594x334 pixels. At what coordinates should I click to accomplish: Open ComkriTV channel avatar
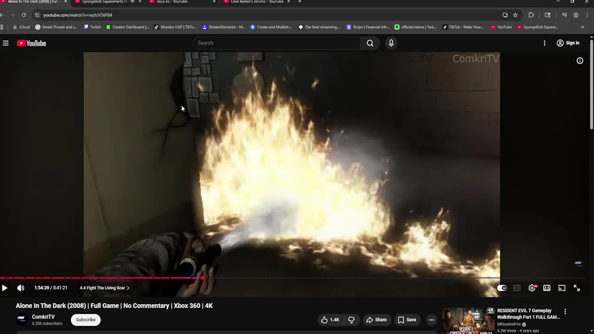[x=22, y=320]
